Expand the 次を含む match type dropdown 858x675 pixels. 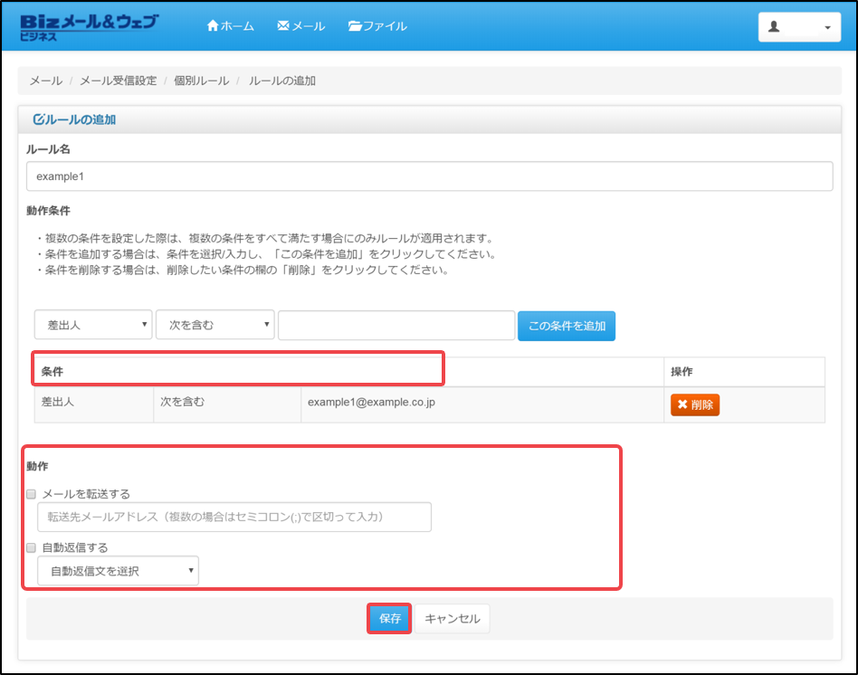[214, 325]
